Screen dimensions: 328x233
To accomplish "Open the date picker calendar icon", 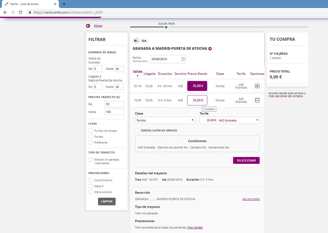I will pos(183,59).
